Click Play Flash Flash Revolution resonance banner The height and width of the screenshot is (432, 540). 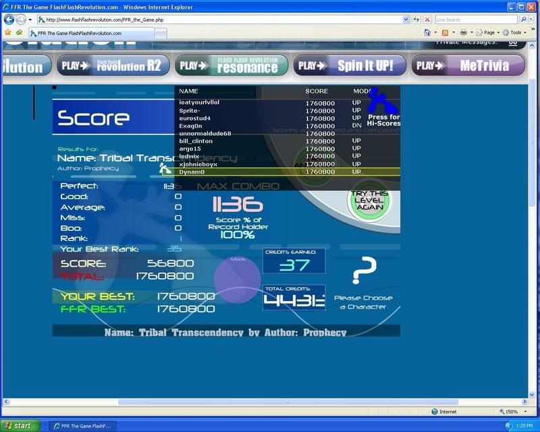point(231,65)
